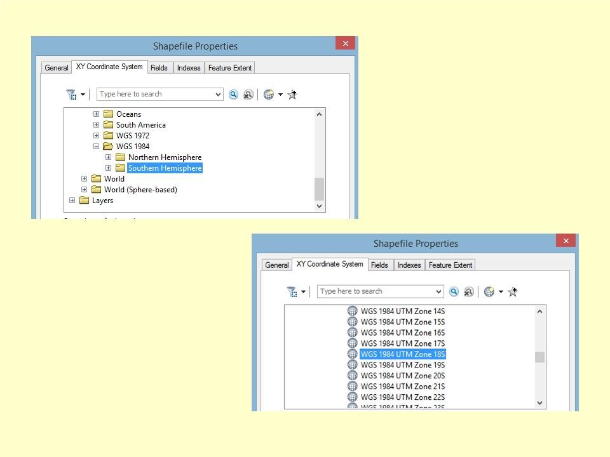Expand Southern Hemisphere node
This screenshot has height=457, width=610.
(x=108, y=168)
